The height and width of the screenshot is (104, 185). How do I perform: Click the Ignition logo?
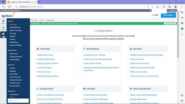pos(8,15)
